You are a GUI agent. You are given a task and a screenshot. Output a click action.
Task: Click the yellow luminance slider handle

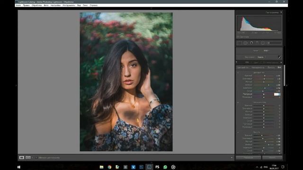click(265, 142)
